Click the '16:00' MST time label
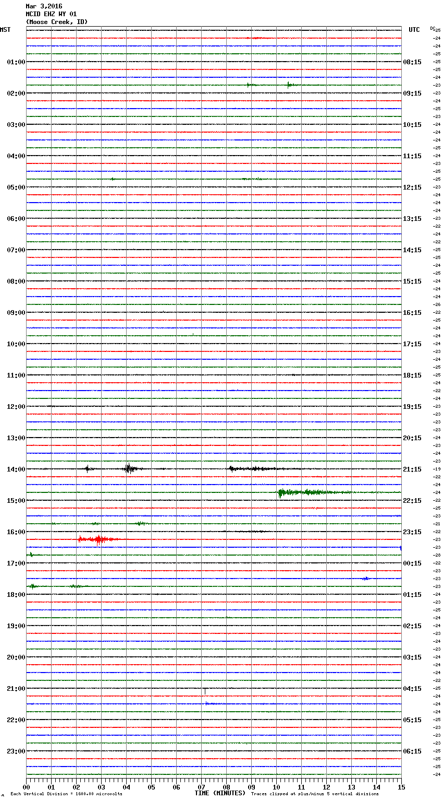Image resolution: width=443 pixels, height=801 pixels. pos(16,532)
